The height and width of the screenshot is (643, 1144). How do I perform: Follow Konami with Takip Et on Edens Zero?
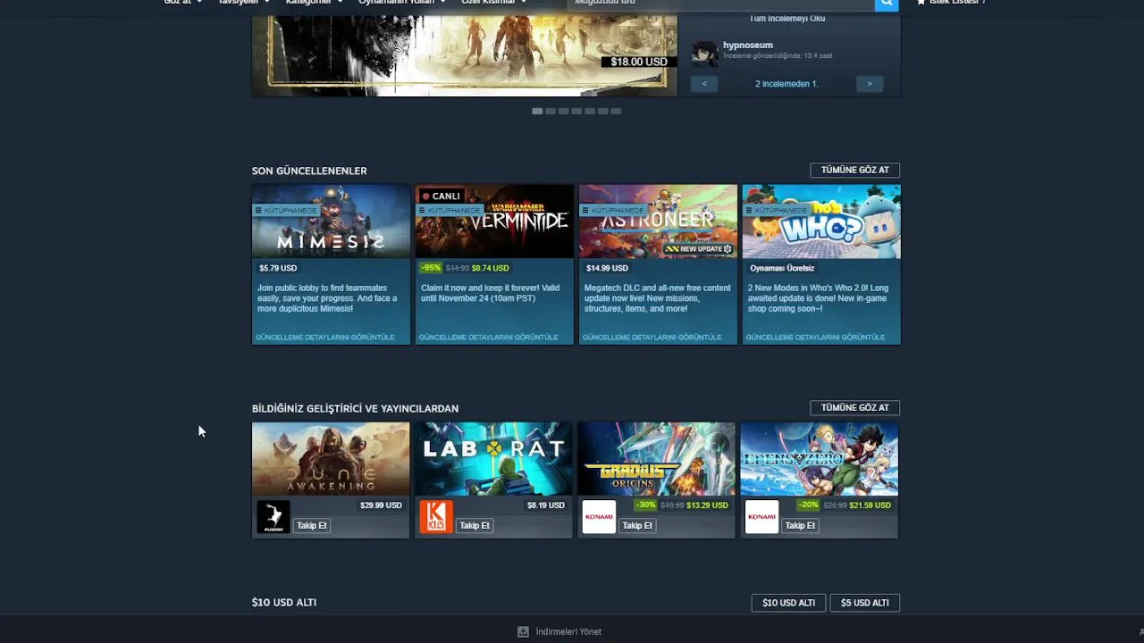800,525
